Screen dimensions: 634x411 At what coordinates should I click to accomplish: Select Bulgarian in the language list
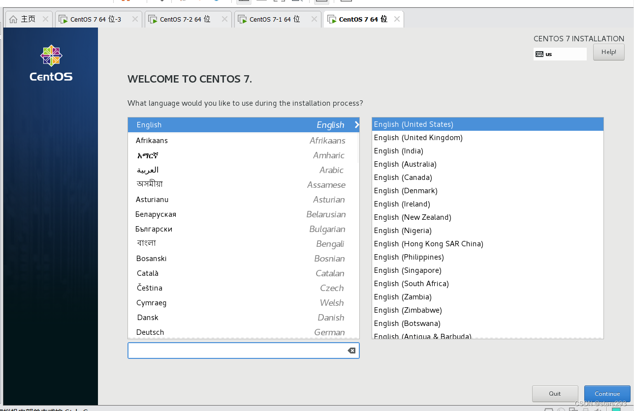[243, 229]
